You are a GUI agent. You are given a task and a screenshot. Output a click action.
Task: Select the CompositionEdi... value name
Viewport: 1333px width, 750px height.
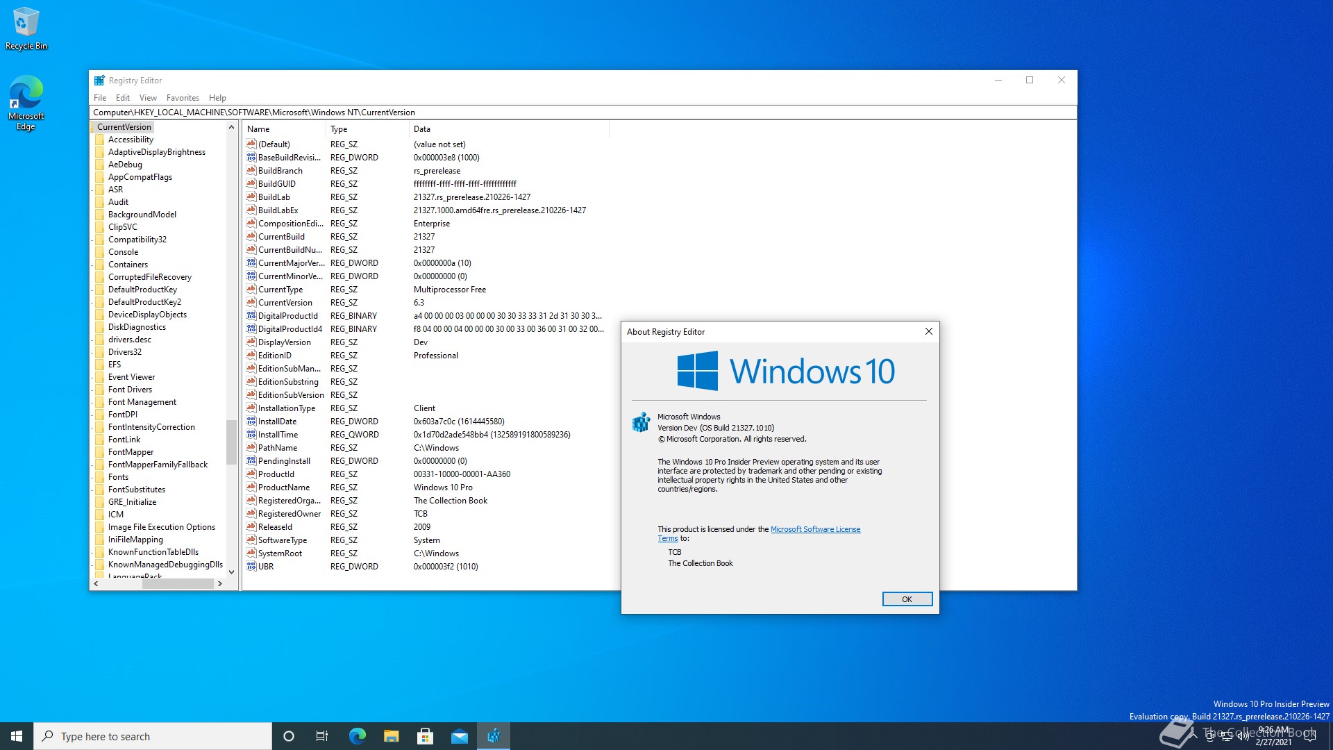coord(290,224)
